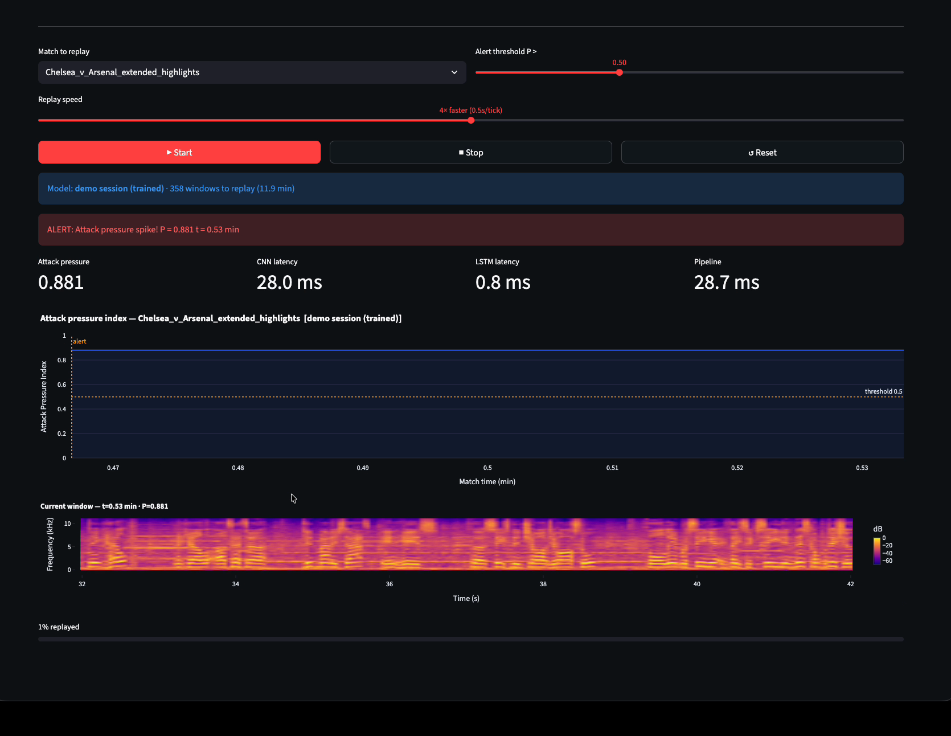Click the Alert threshold slider handle
951x736 pixels.
619,72
